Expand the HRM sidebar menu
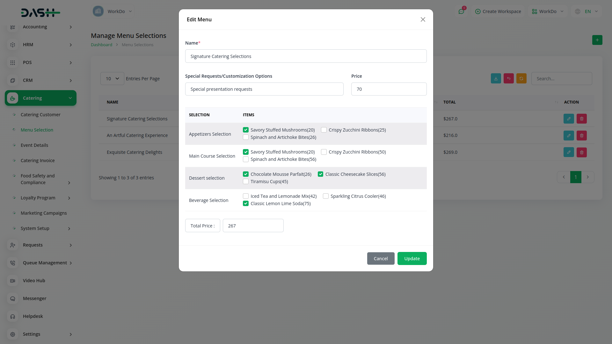Screen dimensions: 612x344 pyautogui.click(x=40, y=45)
